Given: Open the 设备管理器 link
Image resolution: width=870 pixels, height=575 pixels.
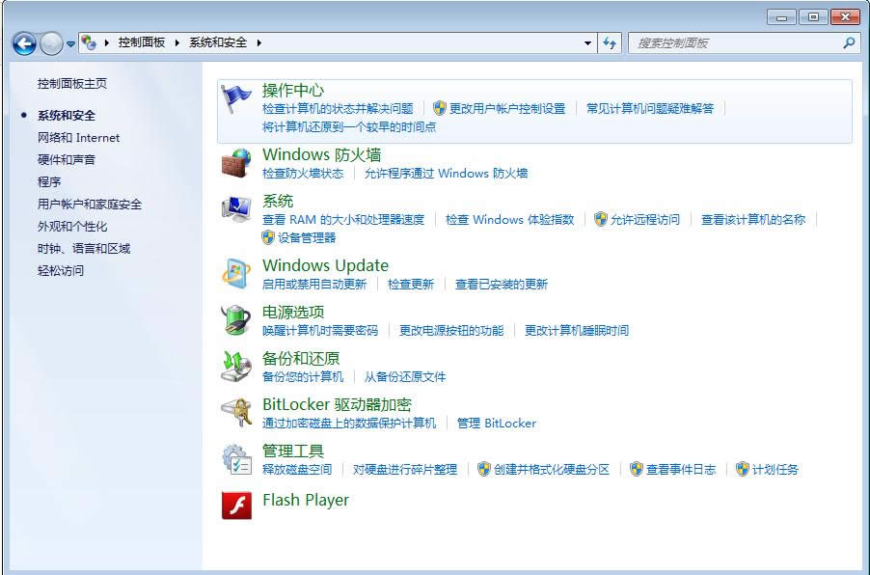Looking at the screenshot, I should coord(307,238).
